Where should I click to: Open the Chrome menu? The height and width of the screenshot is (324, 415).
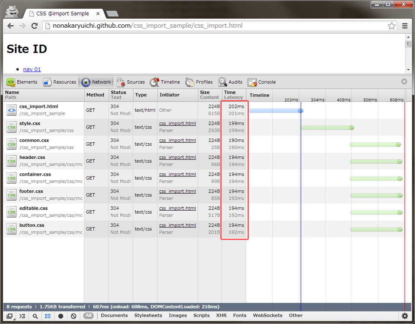[405, 26]
